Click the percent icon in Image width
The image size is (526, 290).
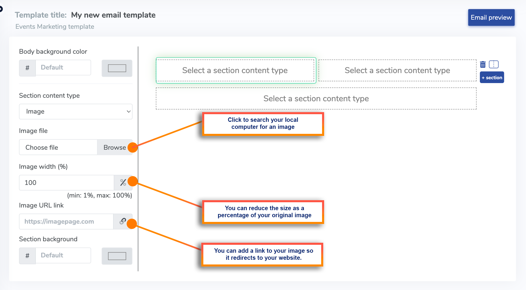tap(123, 183)
